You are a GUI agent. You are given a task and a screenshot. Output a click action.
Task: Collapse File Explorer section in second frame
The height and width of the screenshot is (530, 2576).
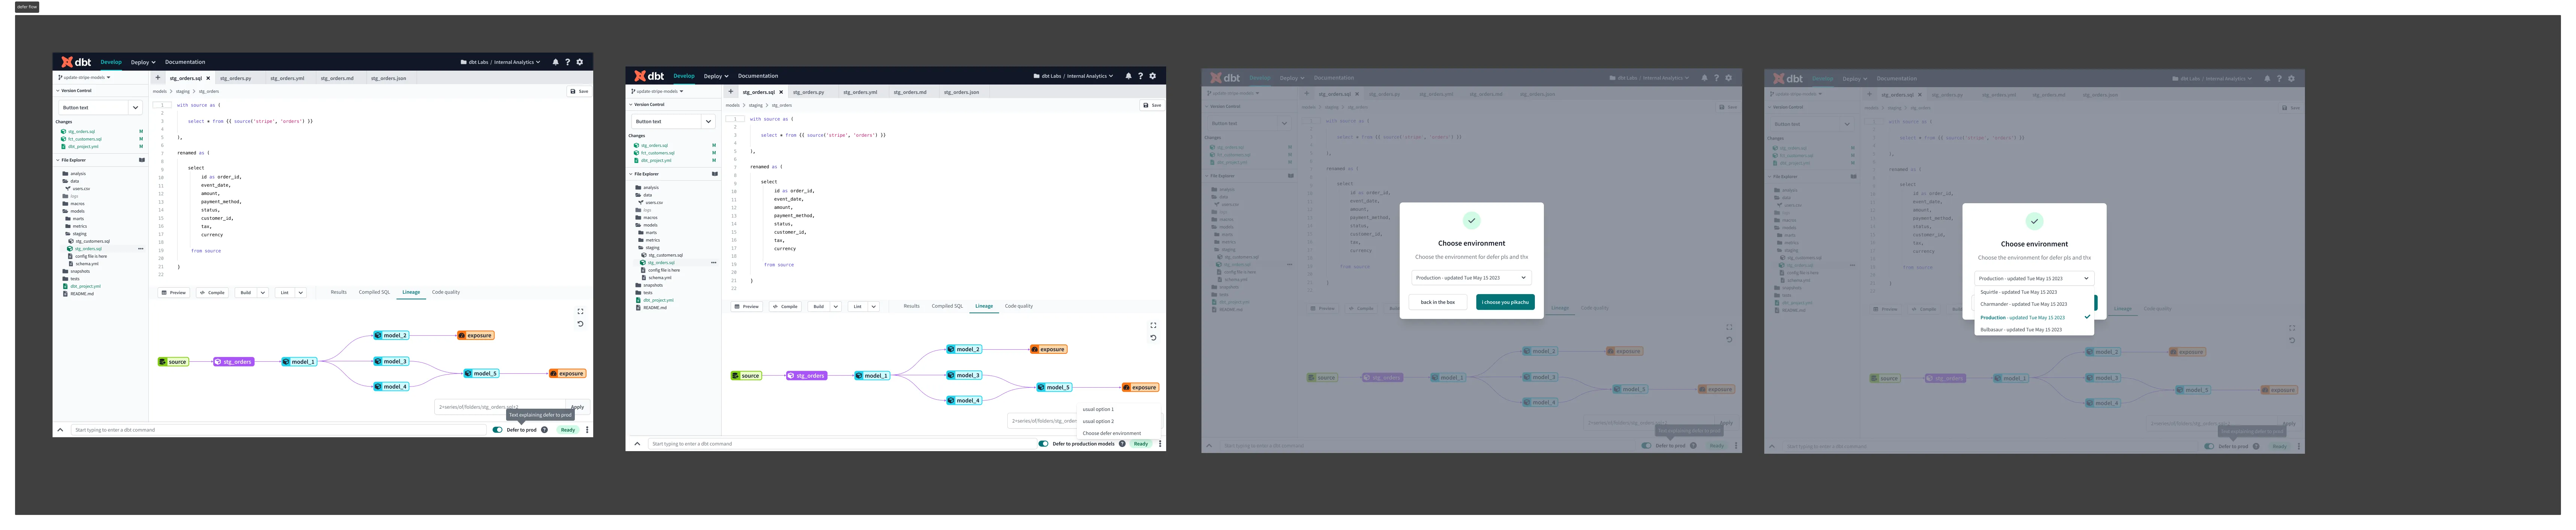pyautogui.click(x=631, y=174)
